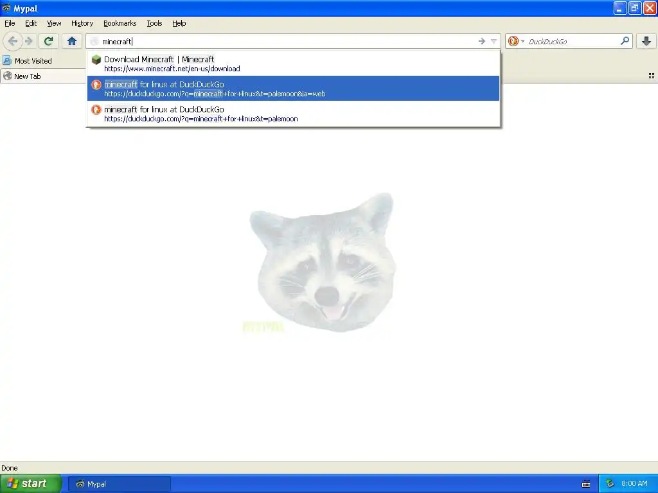The width and height of the screenshot is (658, 493).
Task: Open the DuckDuckGo search engine selector
Action: [x=516, y=41]
